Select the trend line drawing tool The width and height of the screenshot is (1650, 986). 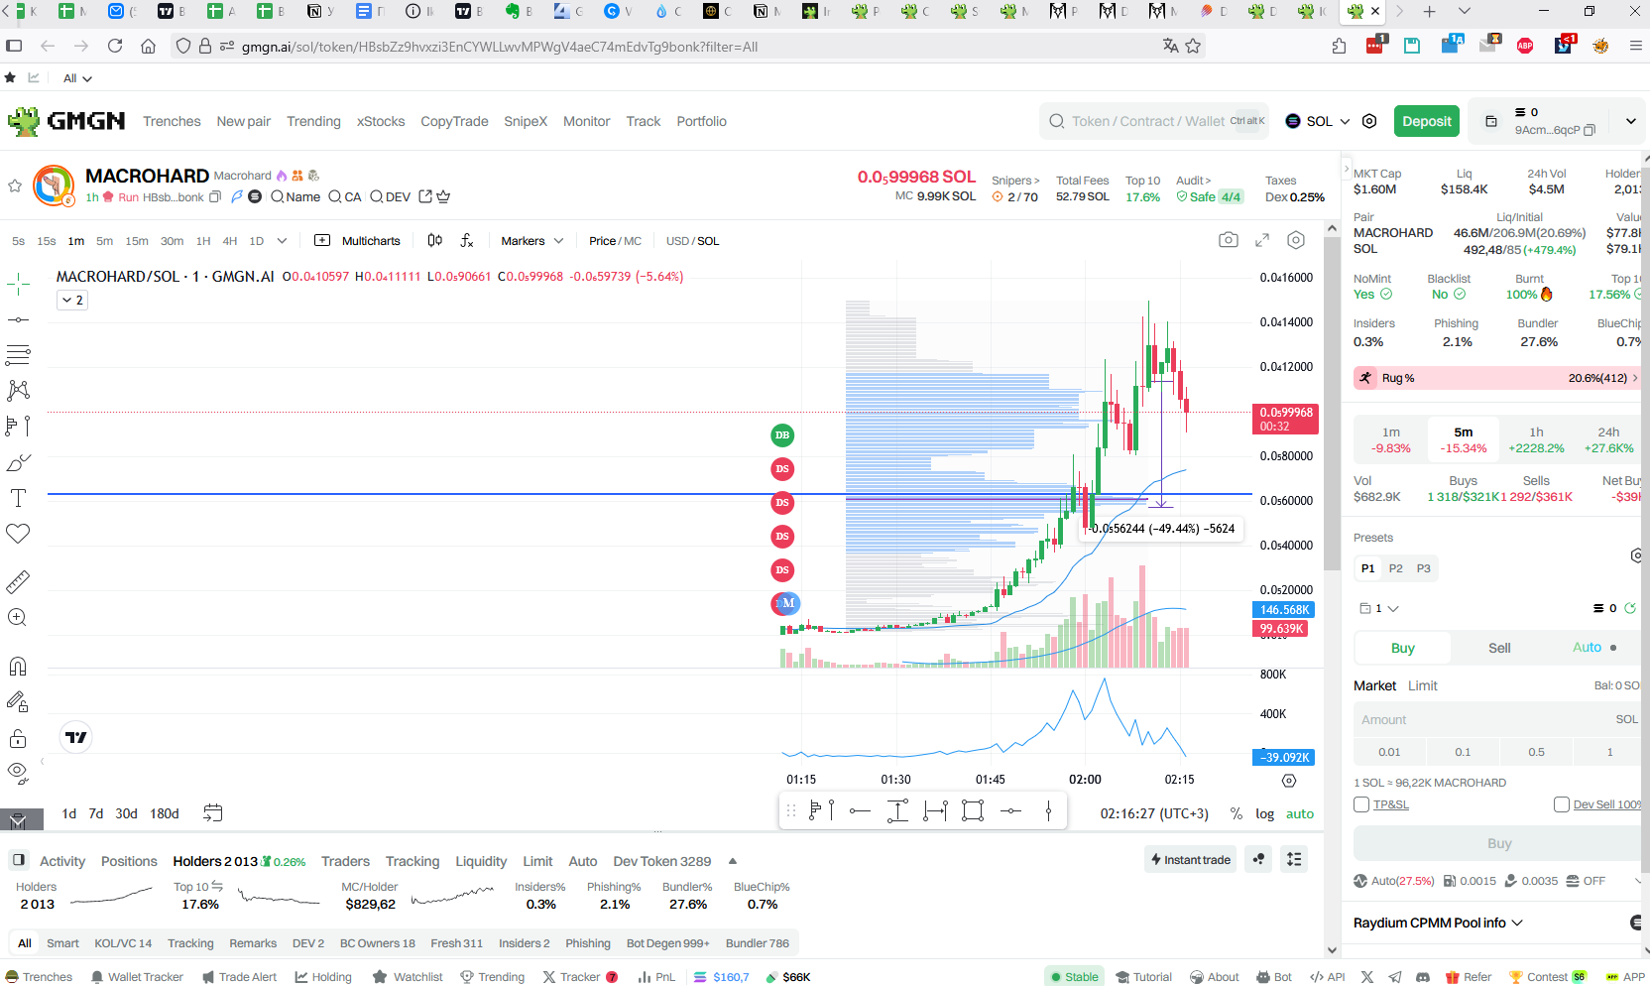point(18,319)
